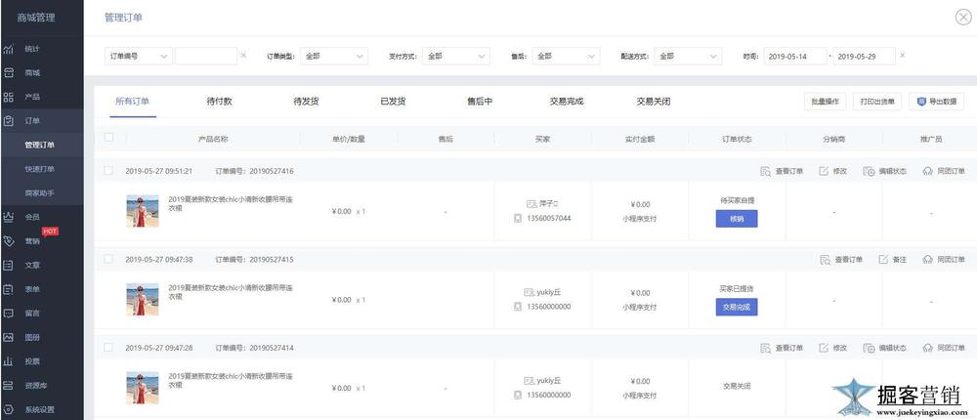The width and height of the screenshot is (977, 420).
Task: Open 管理订单 in the sidebar submenu
Action: coord(42,146)
